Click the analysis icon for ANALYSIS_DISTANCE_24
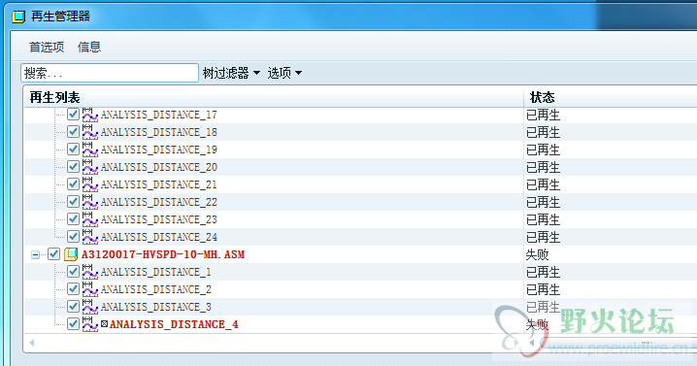This screenshot has height=366, width=697. coord(89,237)
